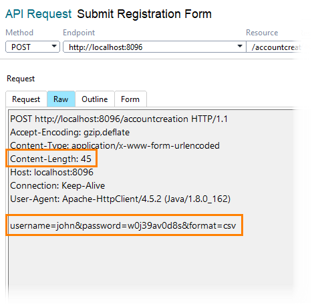Click the Host: localhost:8096 header line
This screenshot has height=304, width=312.
click(x=52, y=172)
